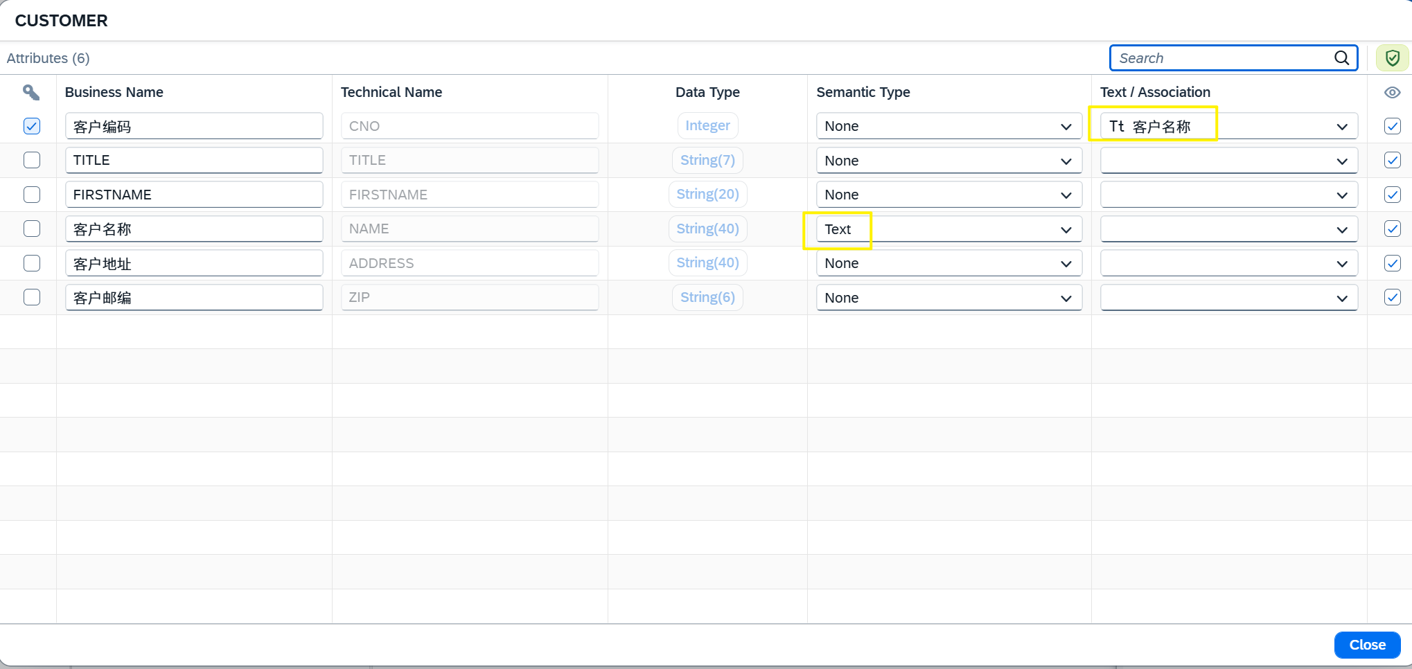Image resolution: width=1412 pixels, height=669 pixels.
Task: Click the key column header icon
Action: click(x=31, y=92)
